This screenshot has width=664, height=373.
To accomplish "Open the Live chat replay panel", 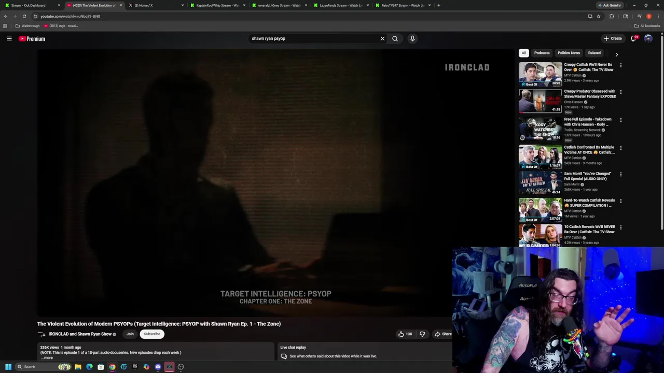I will click(x=366, y=351).
